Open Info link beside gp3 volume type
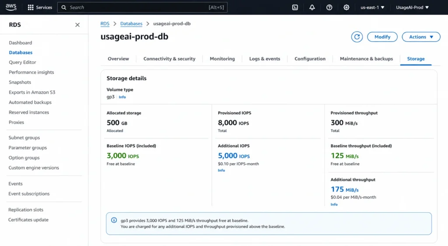This screenshot has height=246, width=448. (x=122, y=97)
